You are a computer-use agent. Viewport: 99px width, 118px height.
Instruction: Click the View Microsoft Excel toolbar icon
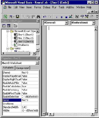point(5,17)
